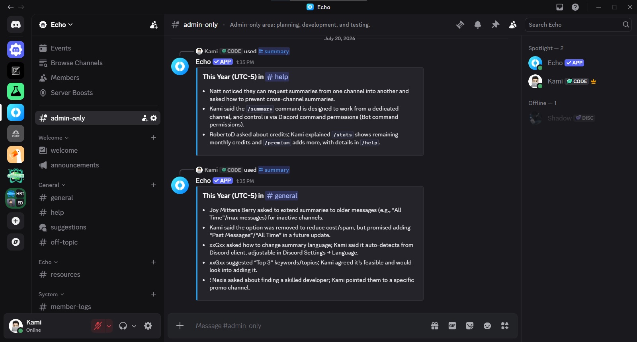Open the inbox icon in title bar

coord(560,7)
